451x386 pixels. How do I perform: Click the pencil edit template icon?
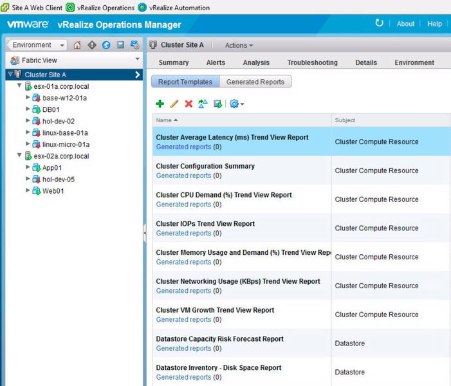[174, 104]
